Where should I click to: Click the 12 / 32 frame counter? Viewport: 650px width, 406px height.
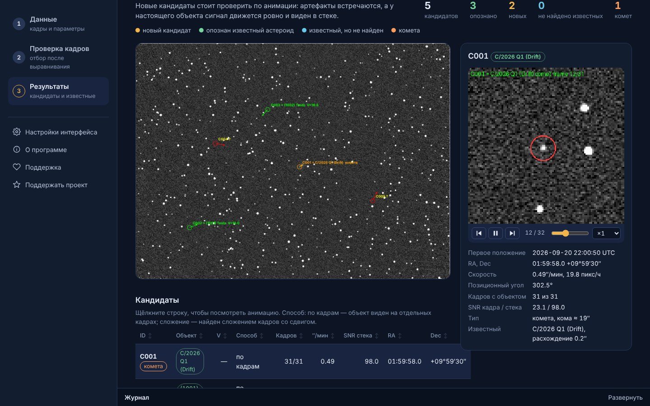pos(535,233)
